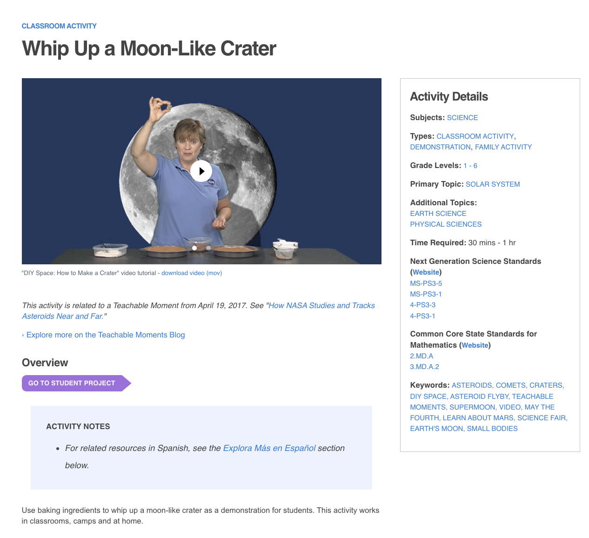Image resolution: width=589 pixels, height=538 pixels.
Task: Open the grade levels 1 - 6 link
Action: [x=470, y=166]
